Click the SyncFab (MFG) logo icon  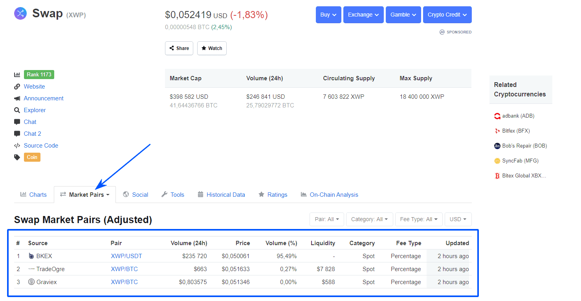click(497, 161)
